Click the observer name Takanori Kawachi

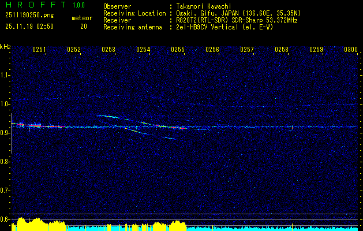coord(203,6)
